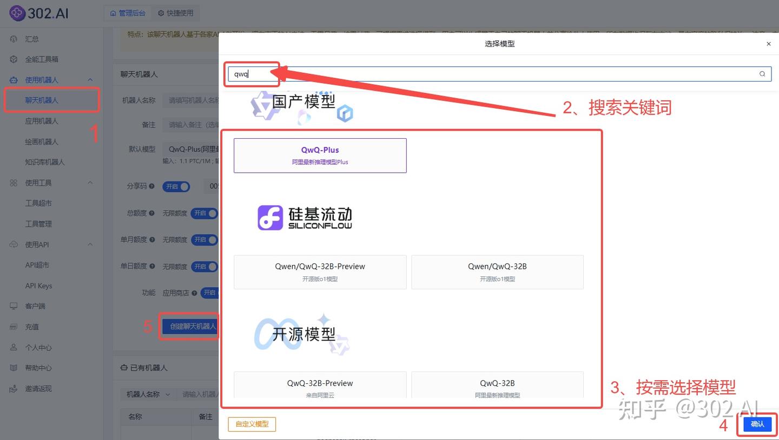Disable the 单月额度 toggle
Image resolution: width=779 pixels, height=440 pixels.
(x=204, y=239)
